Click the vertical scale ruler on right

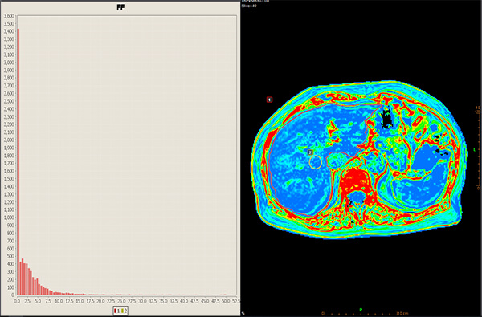478,148
